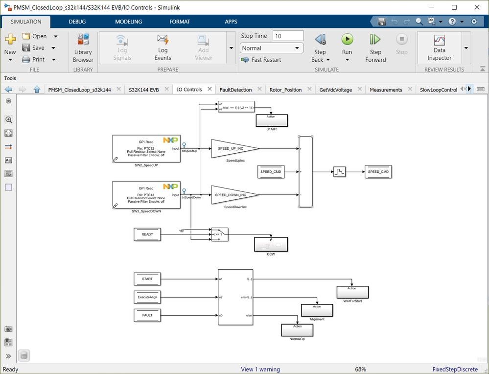Image resolution: width=489 pixels, height=374 pixels.
Task: Open the PMSM_ClosedLoop_s32k144 tab
Action: pyautogui.click(x=79, y=90)
